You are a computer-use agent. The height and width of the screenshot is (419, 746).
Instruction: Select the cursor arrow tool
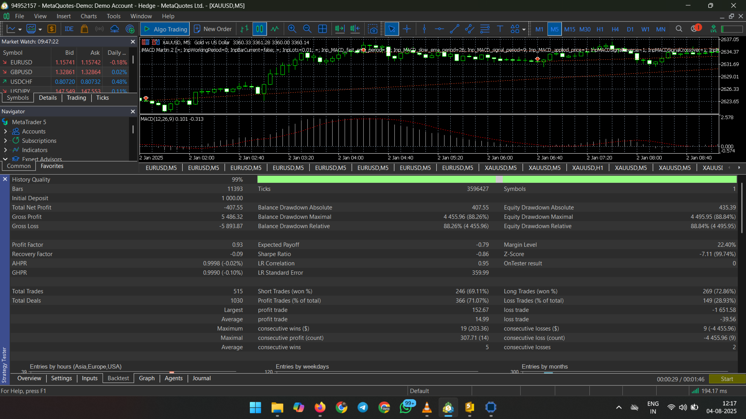tap(392, 29)
